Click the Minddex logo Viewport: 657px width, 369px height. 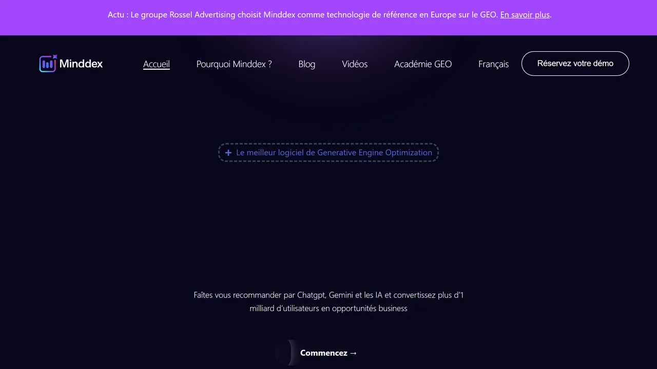tap(71, 64)
